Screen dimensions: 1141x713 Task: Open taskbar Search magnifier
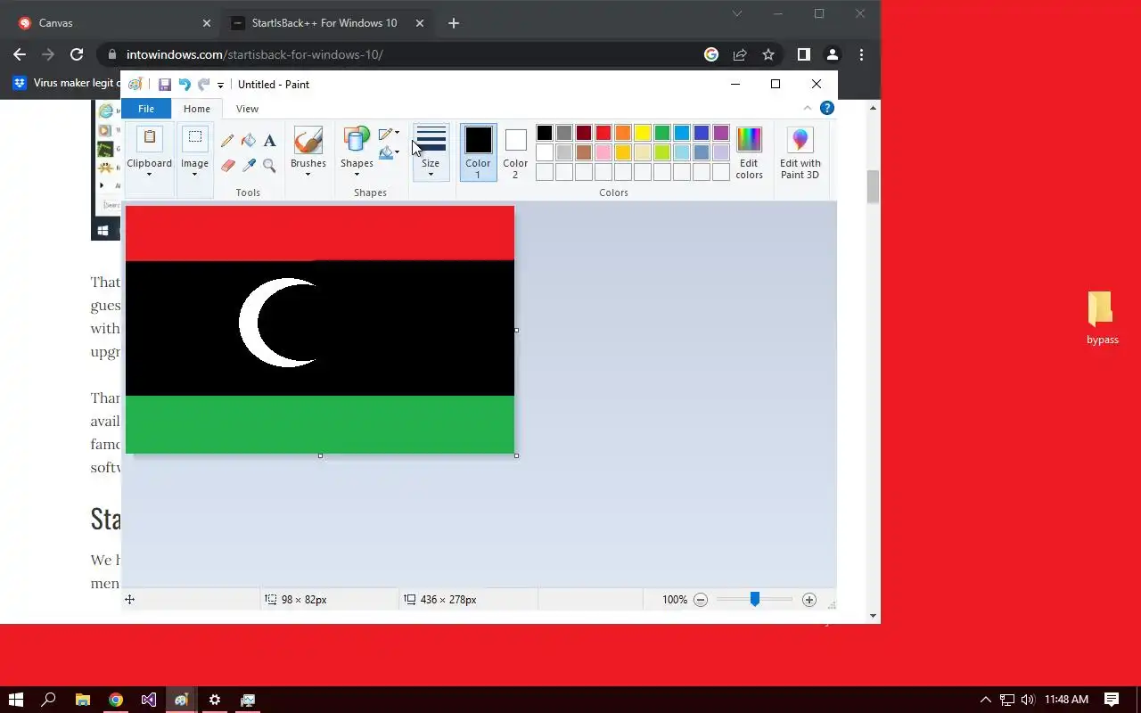49,700
